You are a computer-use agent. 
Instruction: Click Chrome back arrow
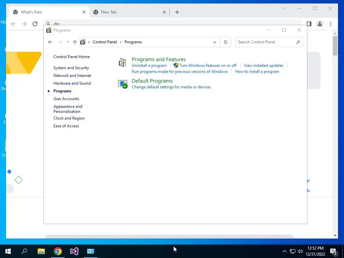13,24
